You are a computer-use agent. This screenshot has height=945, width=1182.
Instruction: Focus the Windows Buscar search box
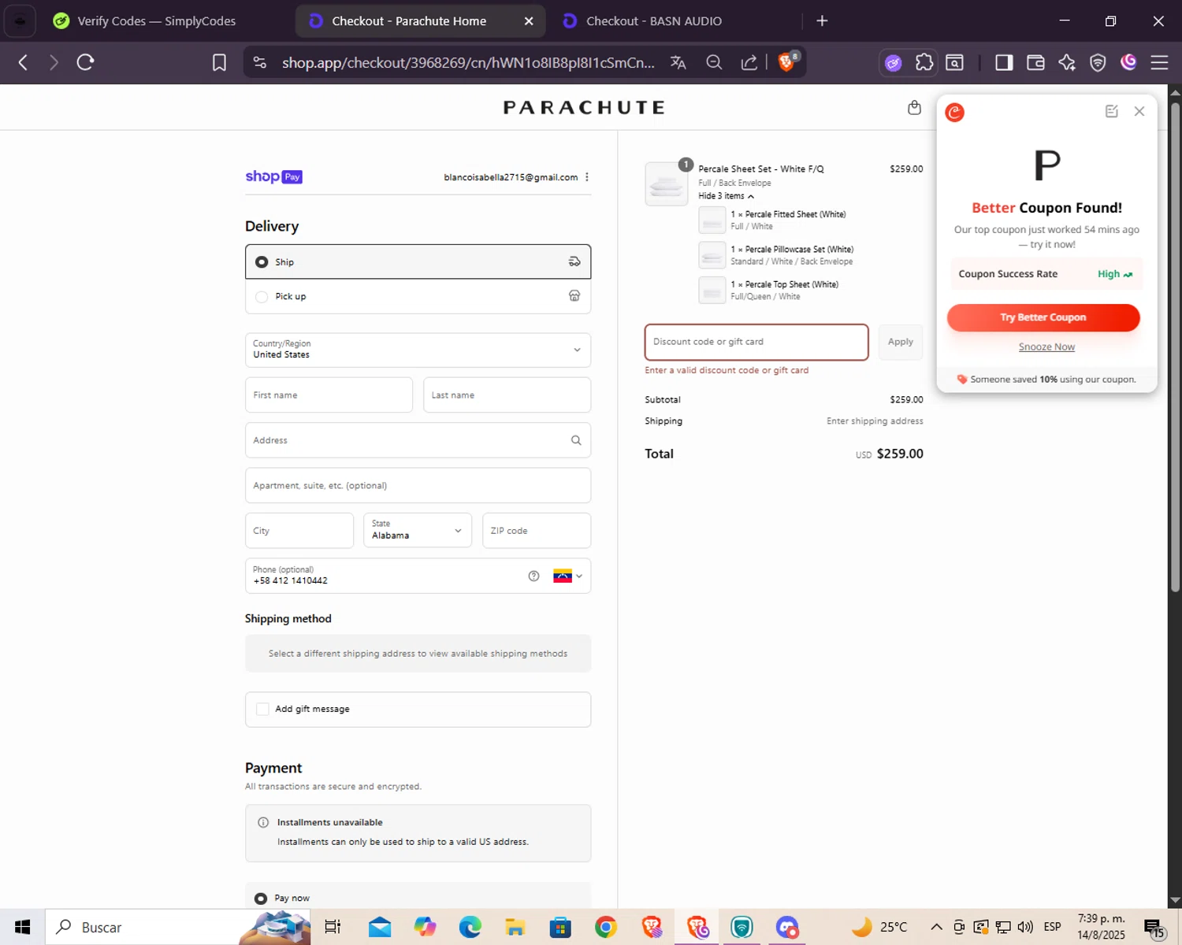[177, 927]
